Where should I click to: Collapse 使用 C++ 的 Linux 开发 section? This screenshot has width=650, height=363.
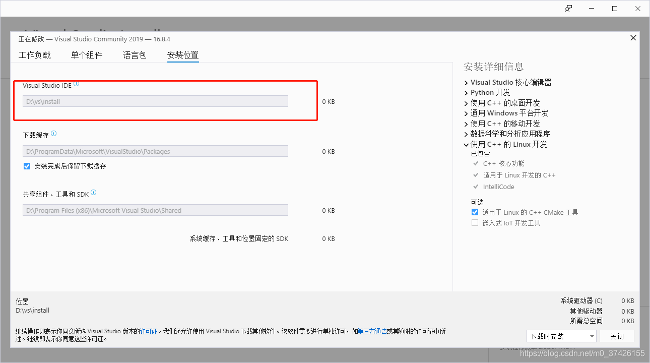click(x=466, y=144)
